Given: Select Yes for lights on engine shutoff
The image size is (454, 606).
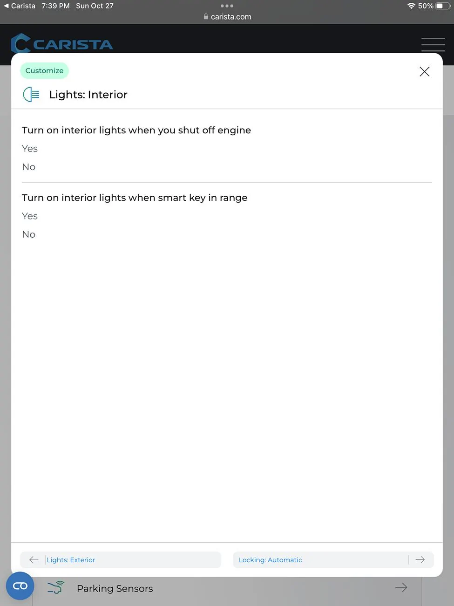Looking at the screenshot, I should [30, 149].
